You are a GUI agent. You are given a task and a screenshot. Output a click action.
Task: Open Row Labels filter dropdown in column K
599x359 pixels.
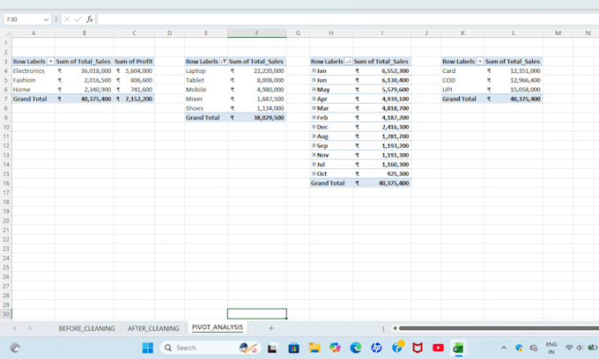pos(480,61)
